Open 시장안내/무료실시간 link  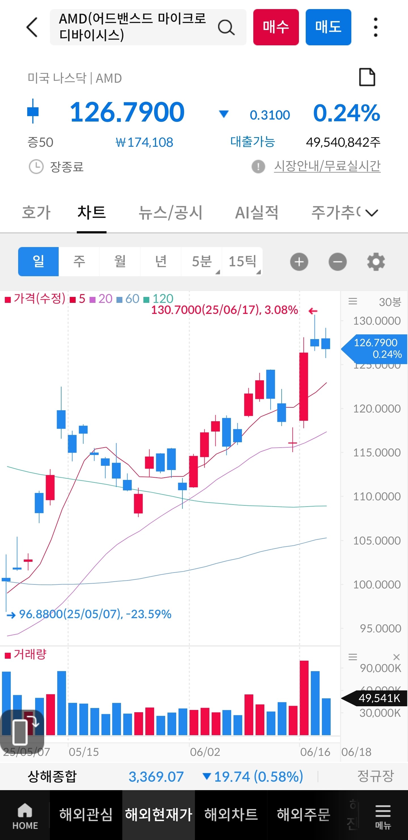click(327, 166)
